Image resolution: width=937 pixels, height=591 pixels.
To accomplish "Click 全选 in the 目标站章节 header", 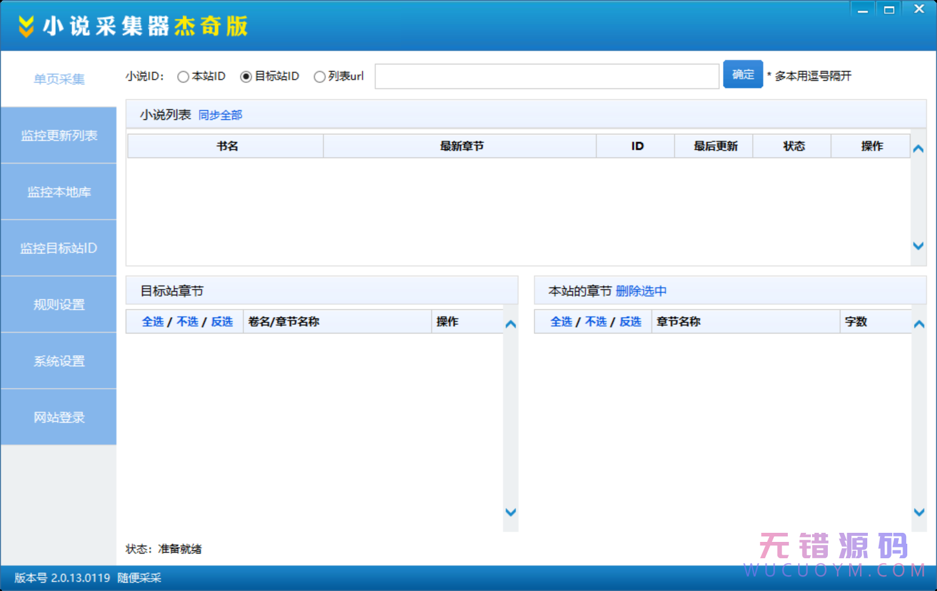I will (153, 322).
